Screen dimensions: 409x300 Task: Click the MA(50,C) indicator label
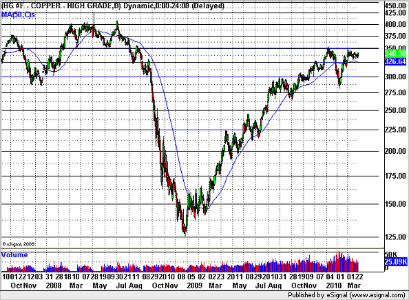pyautogui.click(x=18, y=14)
